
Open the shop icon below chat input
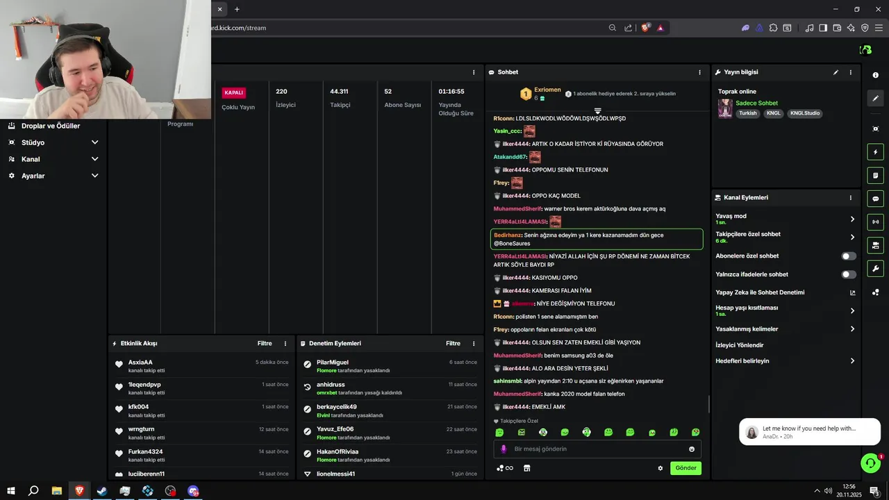[526, 468]
